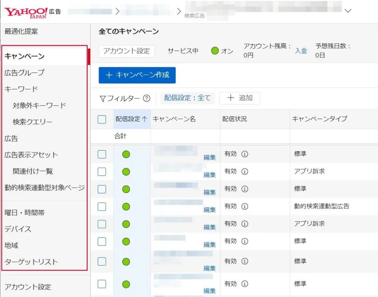Select キャンペーン in the sidebar

click(24, 56)
